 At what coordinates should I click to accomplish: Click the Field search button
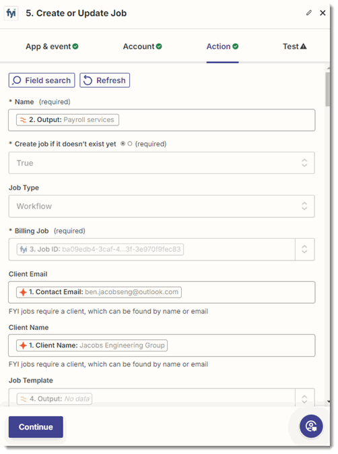(42, 80)
